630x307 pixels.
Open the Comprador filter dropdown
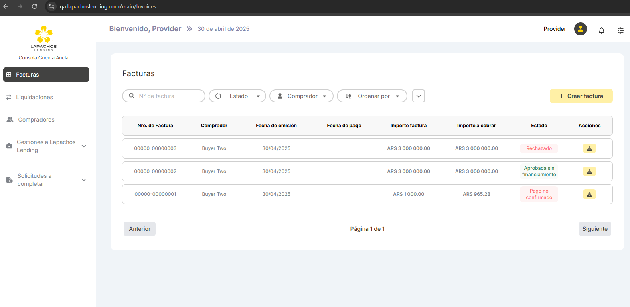(x=302, y=96)
